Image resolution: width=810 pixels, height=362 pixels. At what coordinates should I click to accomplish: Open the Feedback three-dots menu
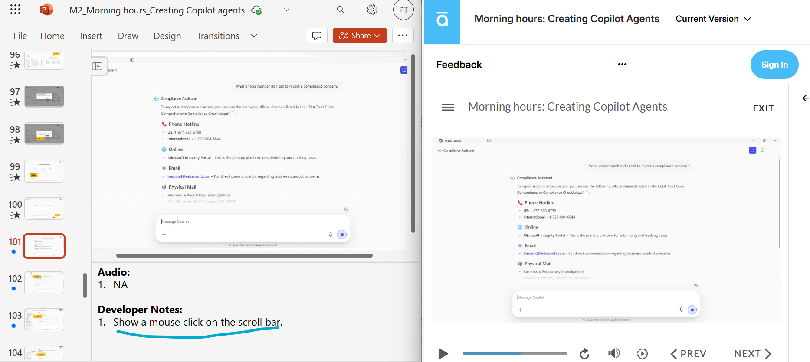click(x=622, y=64)
